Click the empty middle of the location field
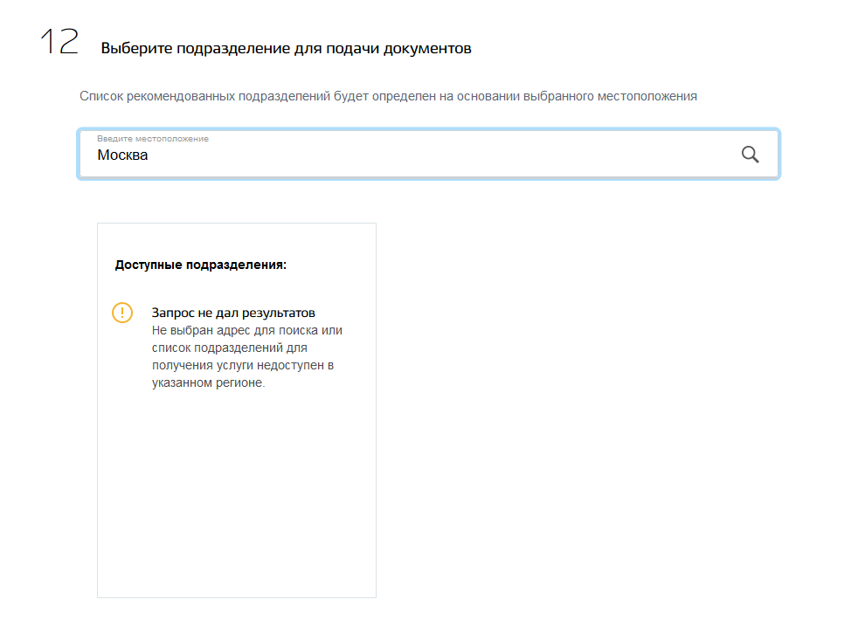The width and height of the screenshot is (858, 627). pos(437,155)
